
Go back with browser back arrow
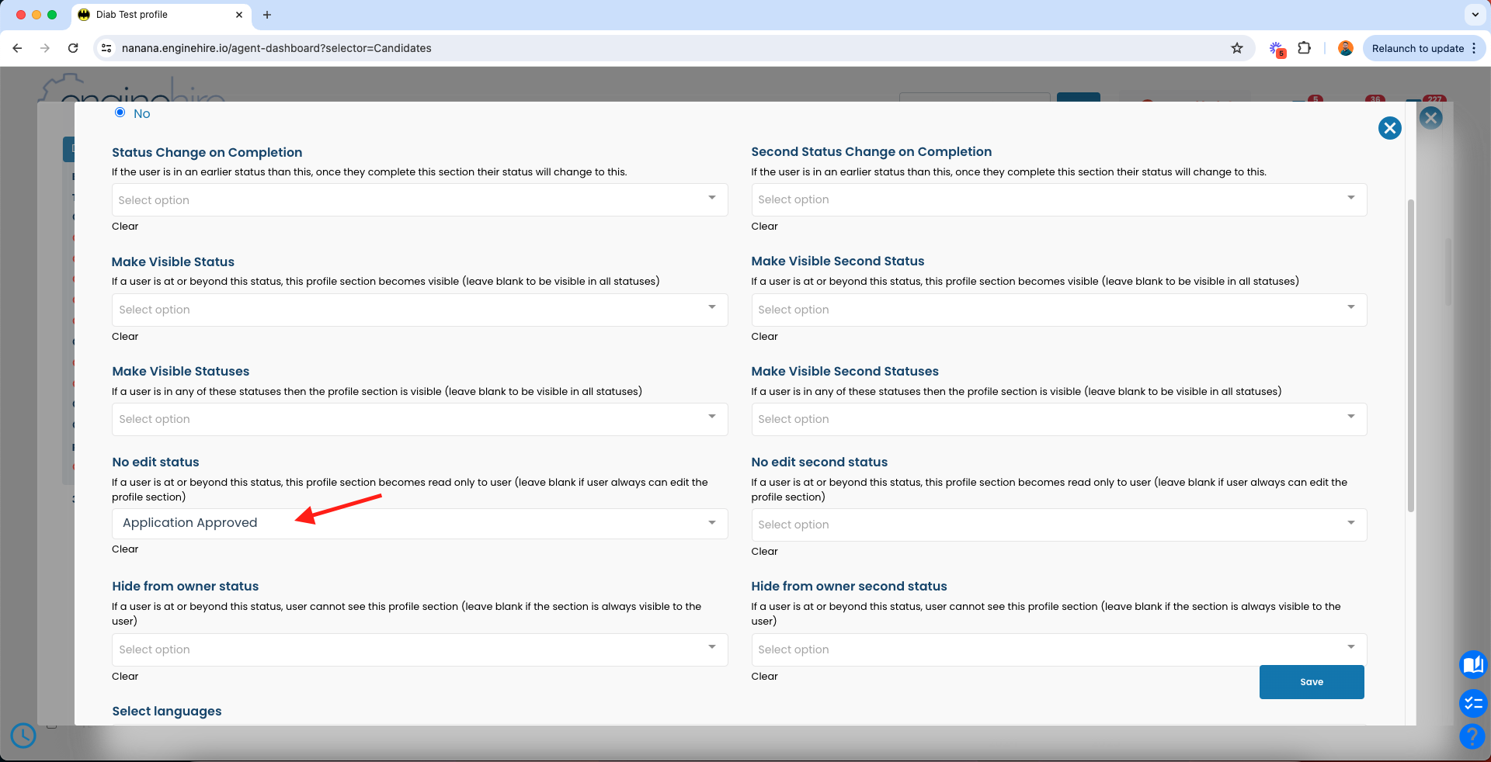(17, 48)
